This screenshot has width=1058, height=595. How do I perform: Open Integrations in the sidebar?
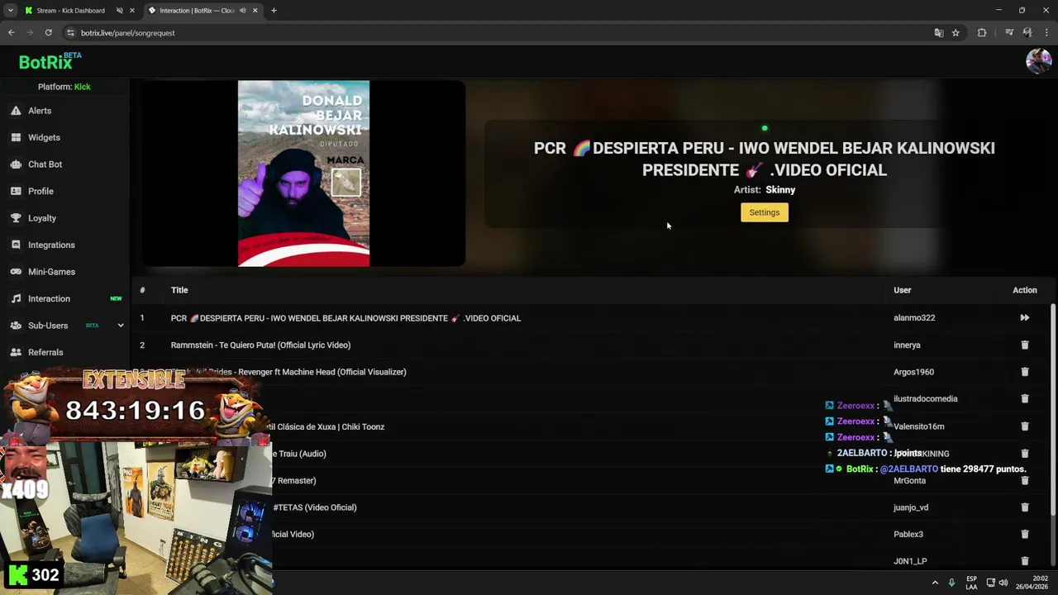click(x=51, y=245)
